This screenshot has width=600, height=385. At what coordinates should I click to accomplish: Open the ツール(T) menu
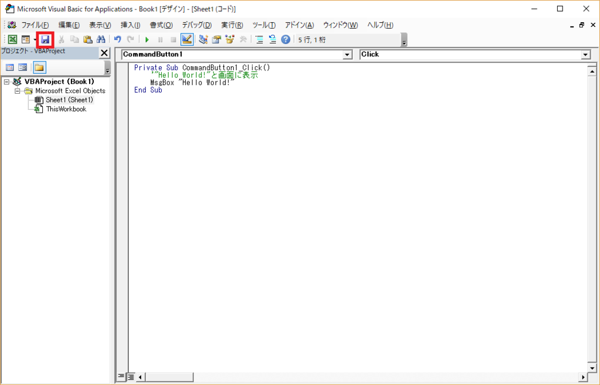264,25
